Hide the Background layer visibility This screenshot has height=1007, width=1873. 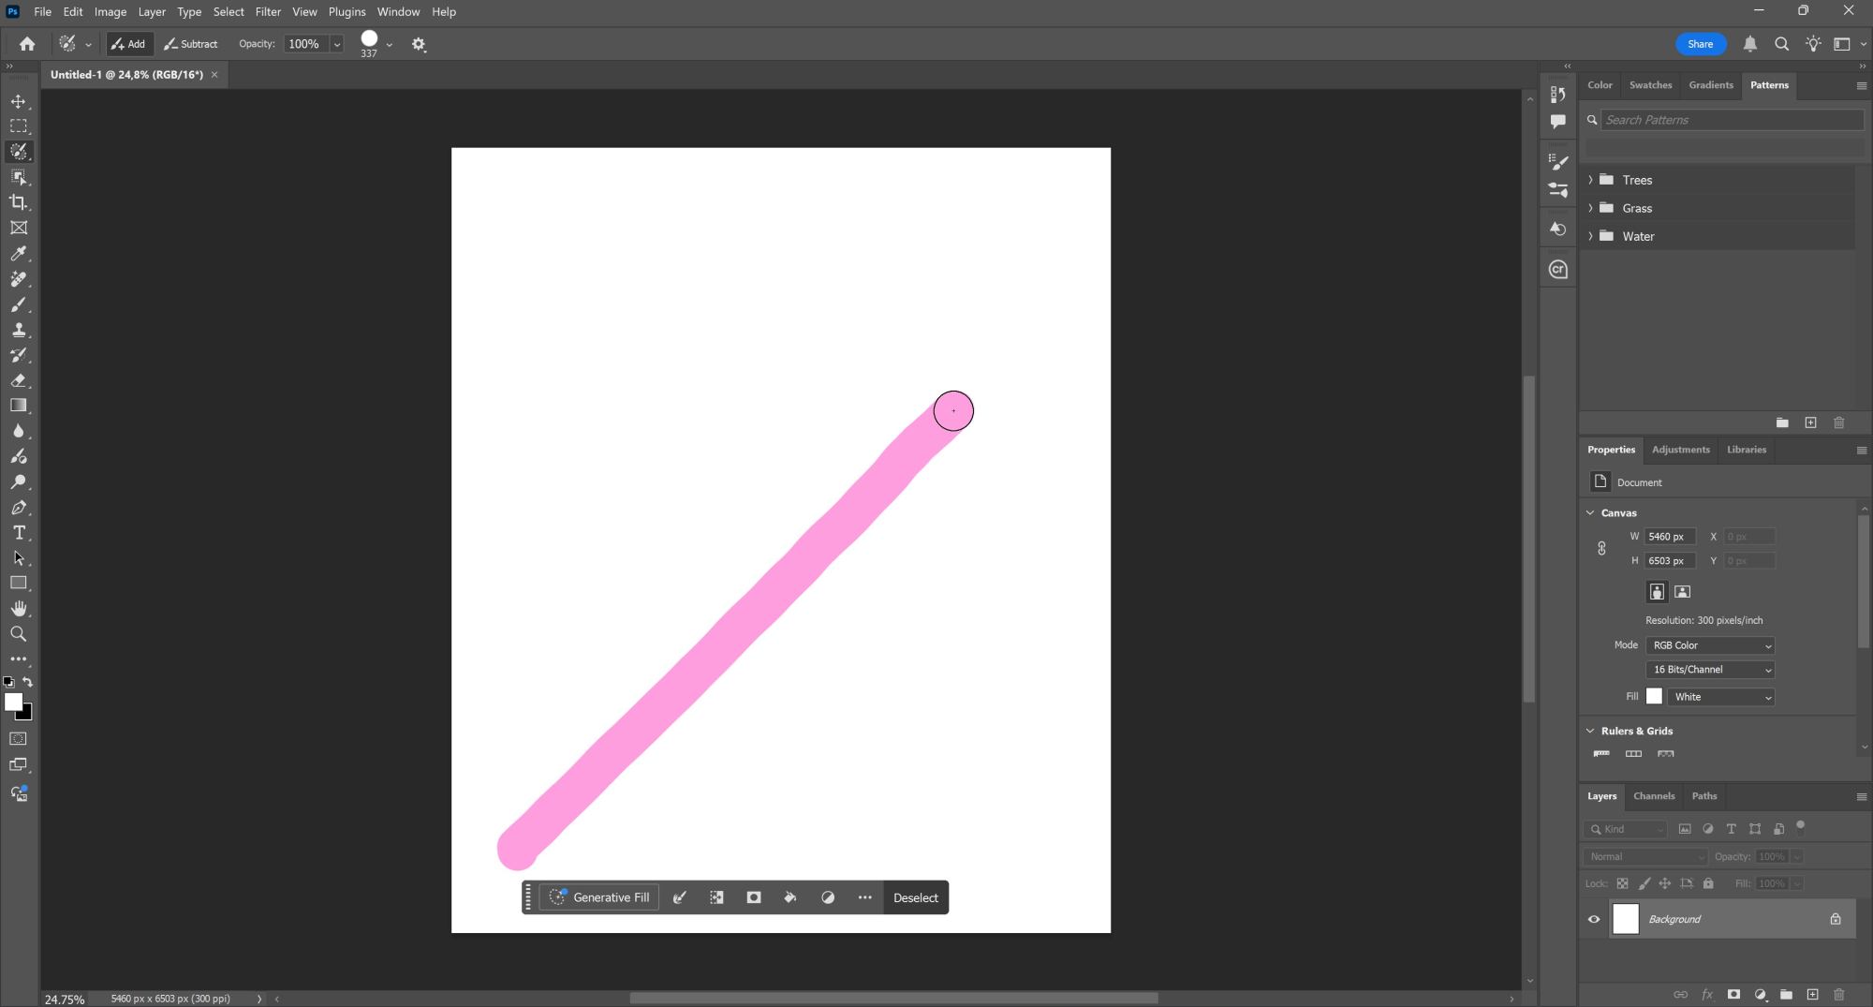pos(1594,919)
